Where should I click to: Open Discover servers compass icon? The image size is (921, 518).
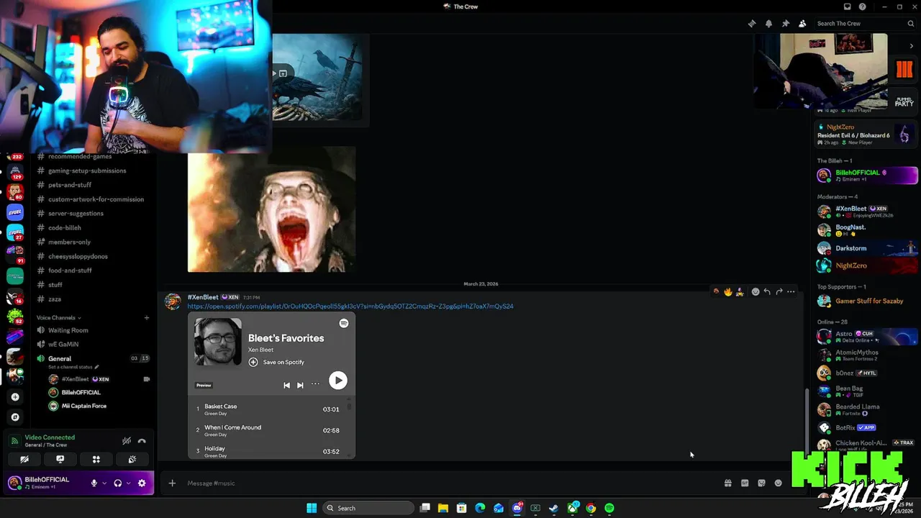(x=15, y=417)
